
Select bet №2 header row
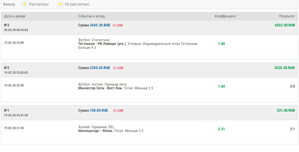(x=149, y=70)
